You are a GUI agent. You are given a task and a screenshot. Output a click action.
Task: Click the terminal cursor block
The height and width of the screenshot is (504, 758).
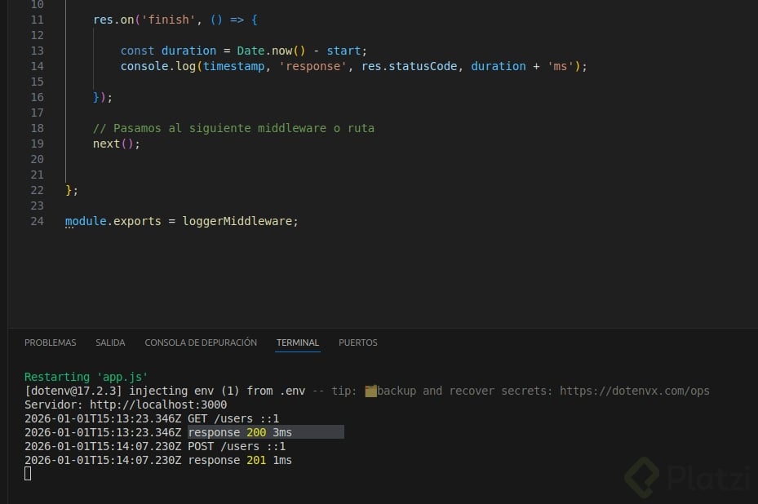[28, 474]
